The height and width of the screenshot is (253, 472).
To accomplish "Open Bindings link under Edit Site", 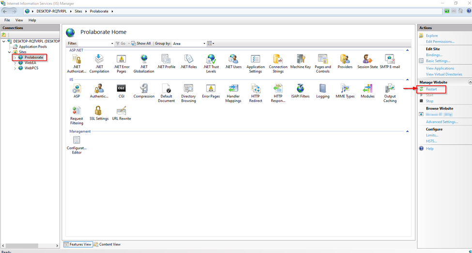I will (x=434, y=55).
